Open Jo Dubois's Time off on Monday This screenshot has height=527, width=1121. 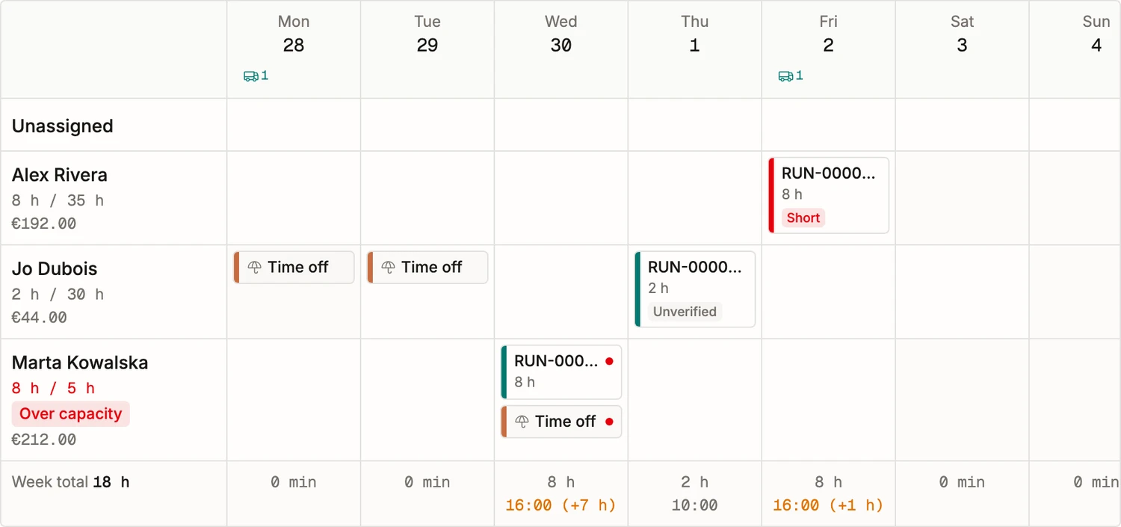point(294,268)
